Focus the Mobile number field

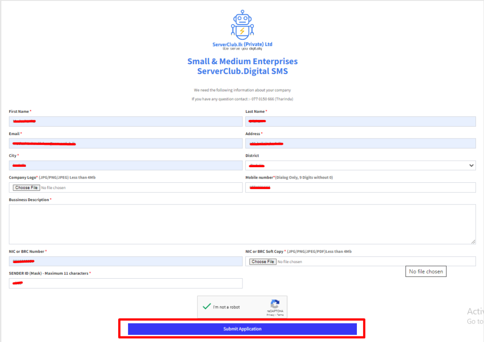360,188
